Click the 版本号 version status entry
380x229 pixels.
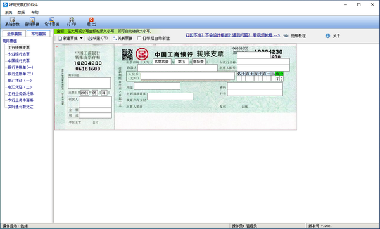point(320,226)
